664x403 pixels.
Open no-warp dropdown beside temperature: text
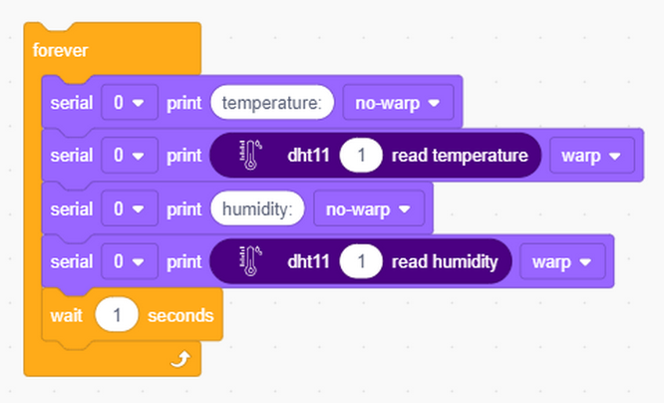tap(398, 103)
